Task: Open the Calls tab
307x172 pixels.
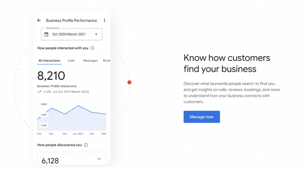Action: coord(71,61)
